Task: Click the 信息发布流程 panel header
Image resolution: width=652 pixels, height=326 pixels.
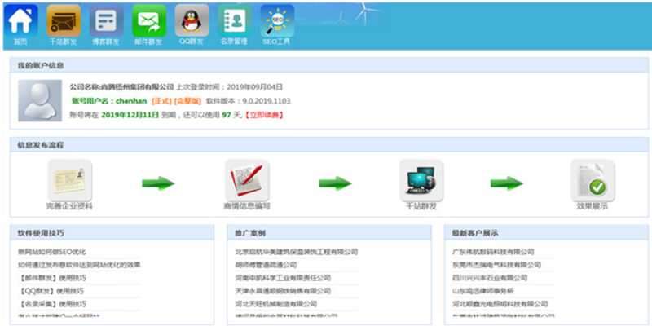Action: click(329, 145)
